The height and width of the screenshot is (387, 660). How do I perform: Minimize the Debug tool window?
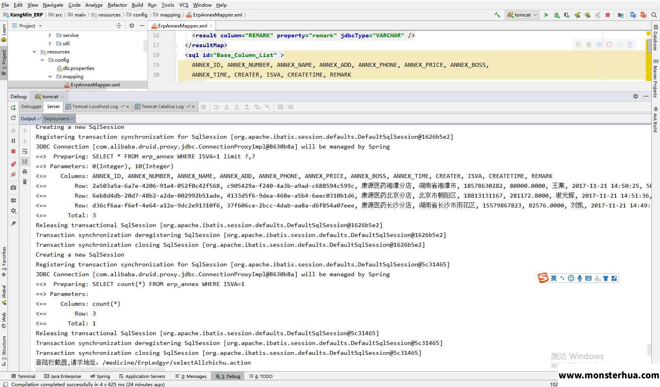click(x=645, y=96)
